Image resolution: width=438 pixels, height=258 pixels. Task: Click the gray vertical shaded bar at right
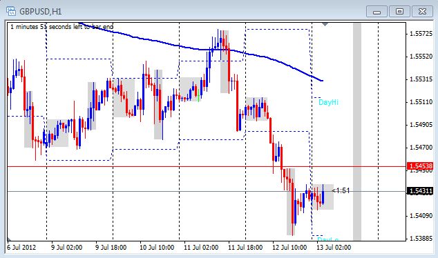pos(357,131)
